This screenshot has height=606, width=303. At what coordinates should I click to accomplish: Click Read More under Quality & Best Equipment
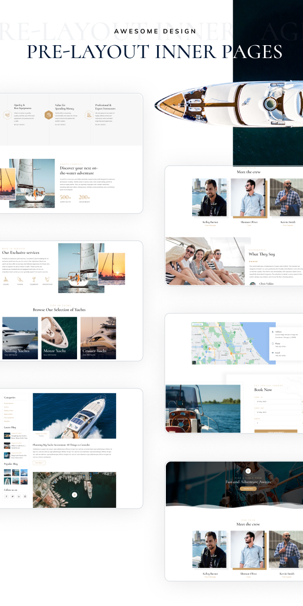[20, 125]
